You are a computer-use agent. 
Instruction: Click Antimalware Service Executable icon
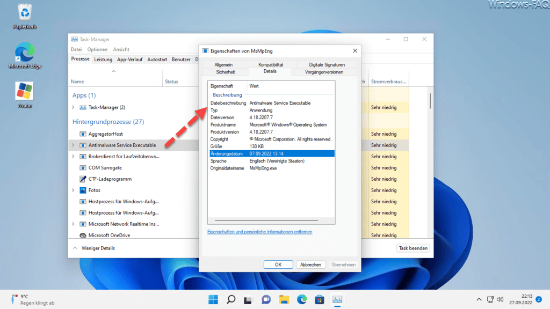(x=83, y=145)
